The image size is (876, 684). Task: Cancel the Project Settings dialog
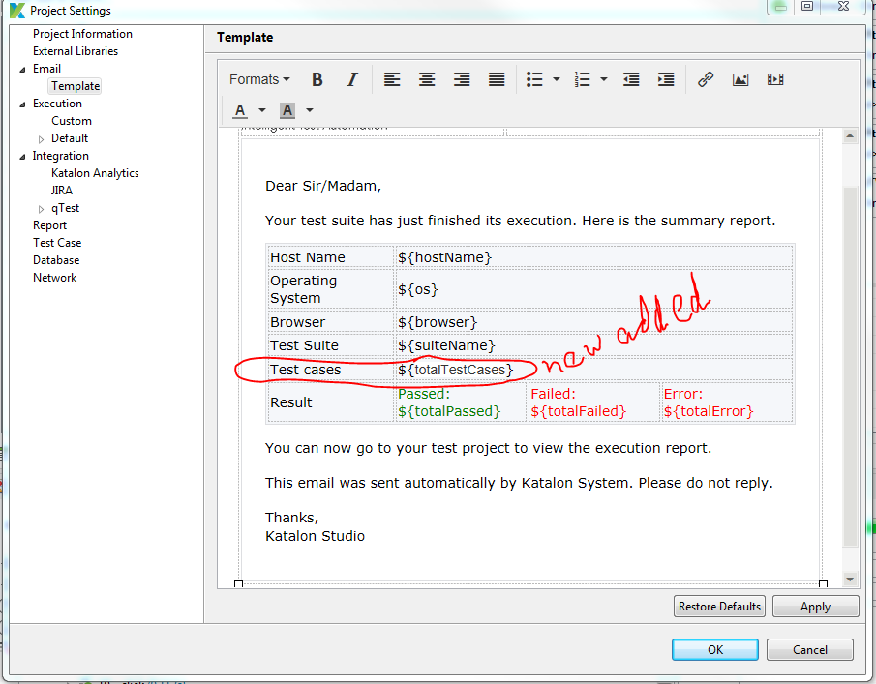click(x=810, y=650)
